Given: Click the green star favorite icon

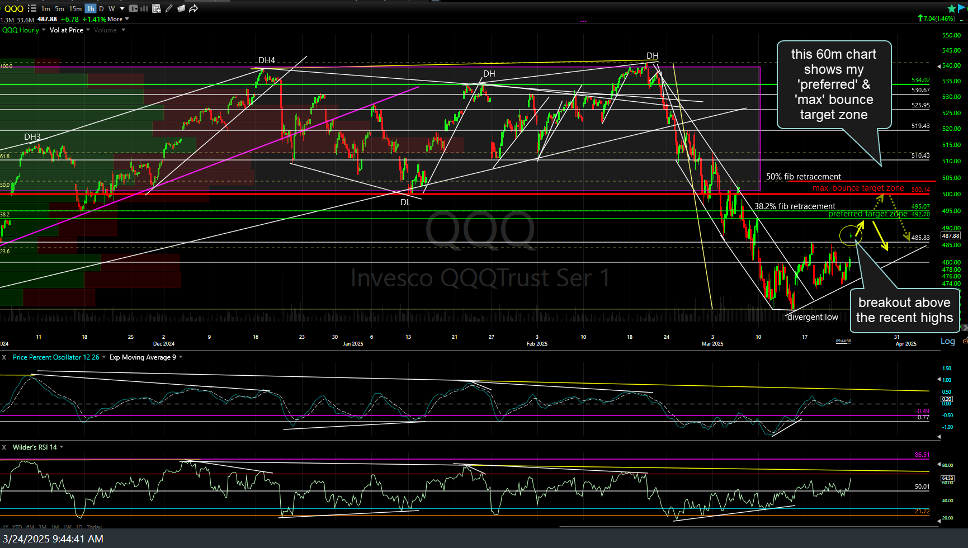Looking at the screenshot, I should [x=951, y=8].
